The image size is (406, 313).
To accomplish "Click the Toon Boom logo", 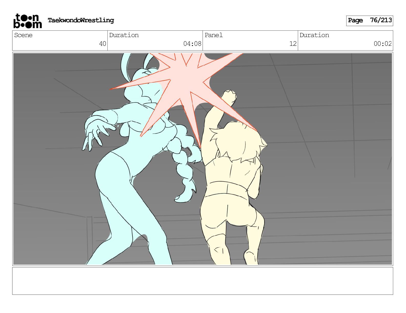I will coord(27,21).
